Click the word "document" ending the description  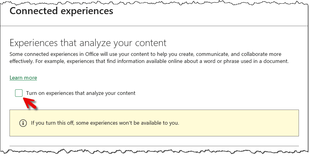pyautogui.click(x=277, y=61)
